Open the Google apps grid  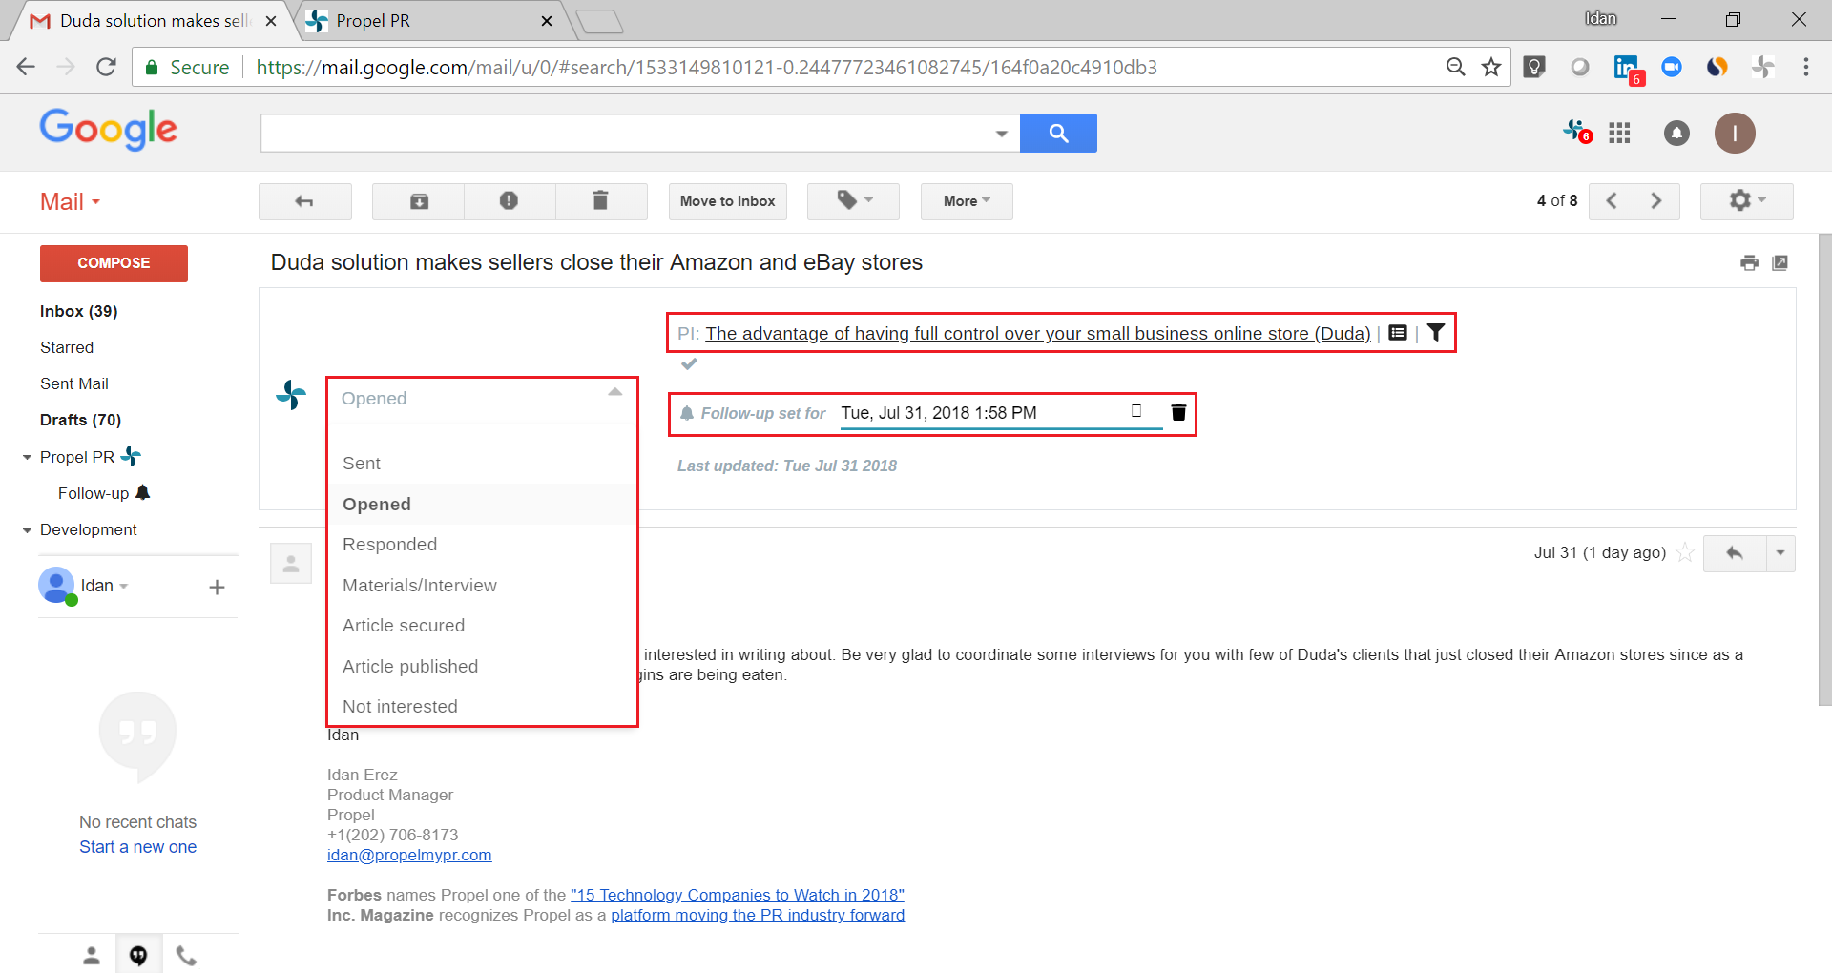pos(1619,133)
